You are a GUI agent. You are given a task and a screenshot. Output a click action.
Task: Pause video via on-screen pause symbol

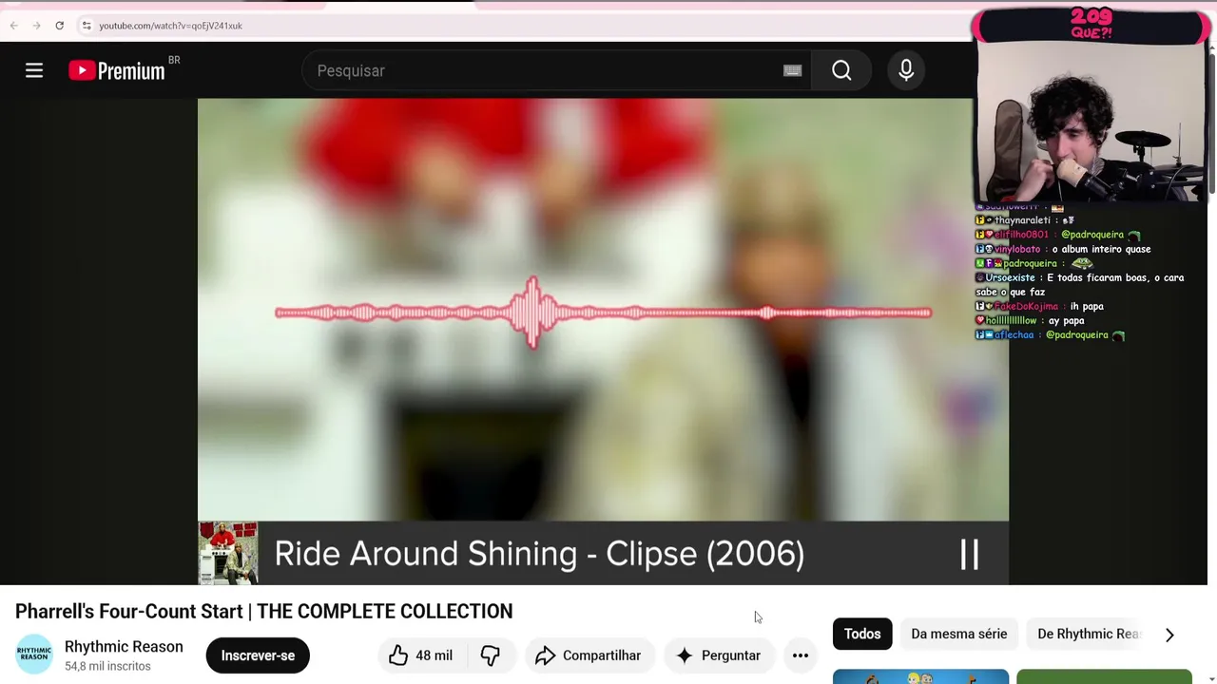click(x=969, y=554)
